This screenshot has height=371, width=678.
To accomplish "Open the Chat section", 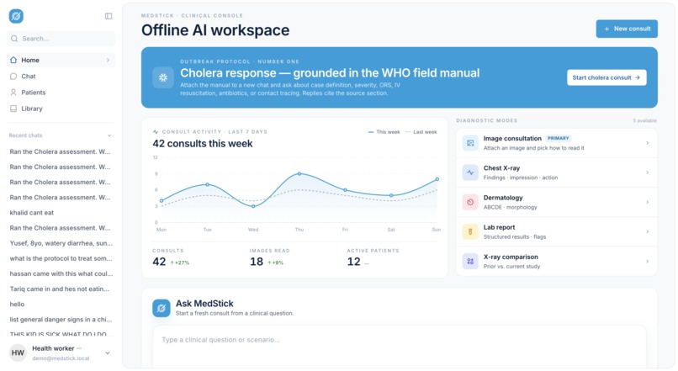I will [x=61, y=76].
